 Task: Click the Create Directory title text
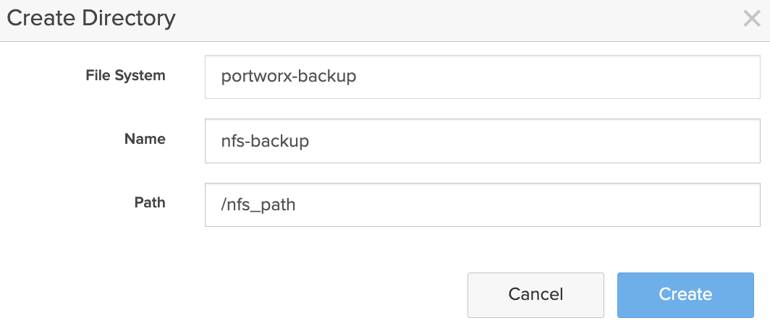pos(91,18)
